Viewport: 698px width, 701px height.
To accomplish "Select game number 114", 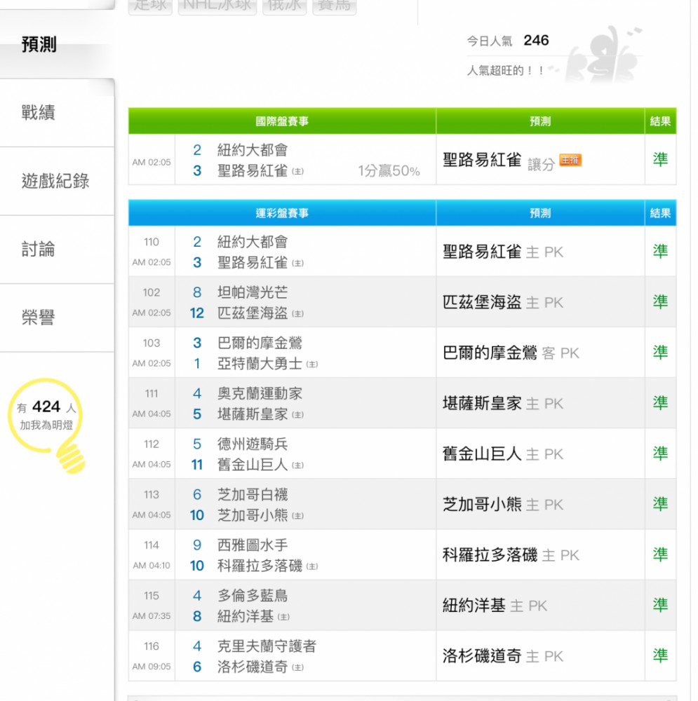I will 152,545.
